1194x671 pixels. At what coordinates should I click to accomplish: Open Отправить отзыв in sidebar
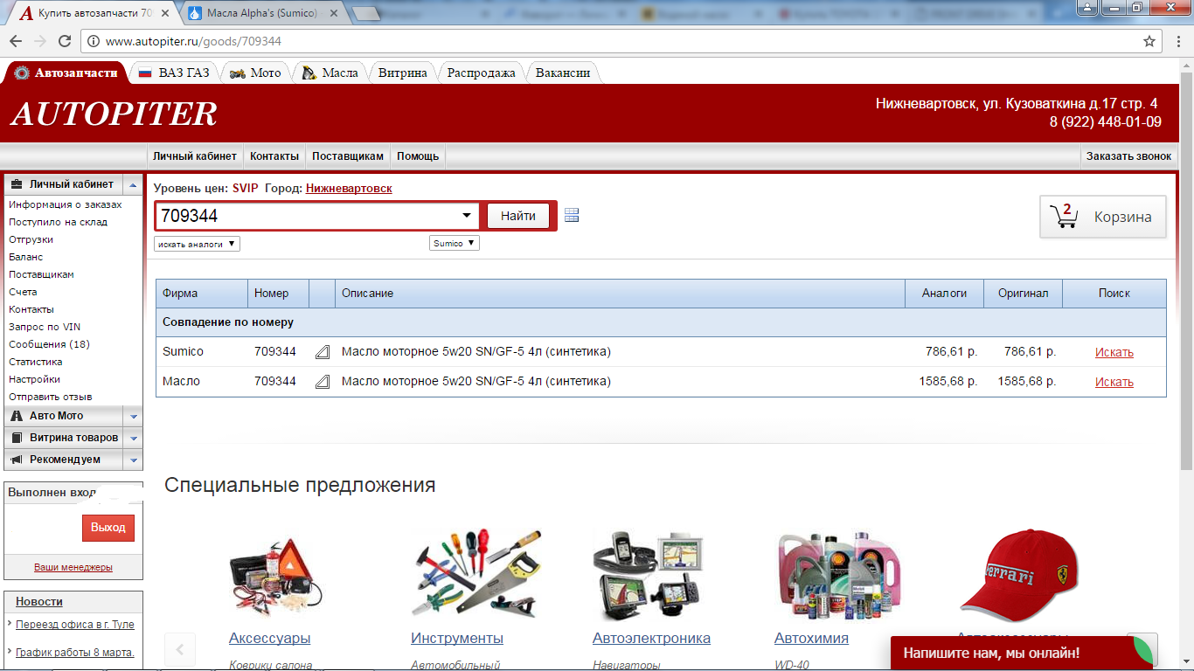click(x=51, y=397)
